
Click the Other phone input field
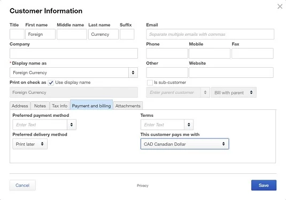coord(167,73)
